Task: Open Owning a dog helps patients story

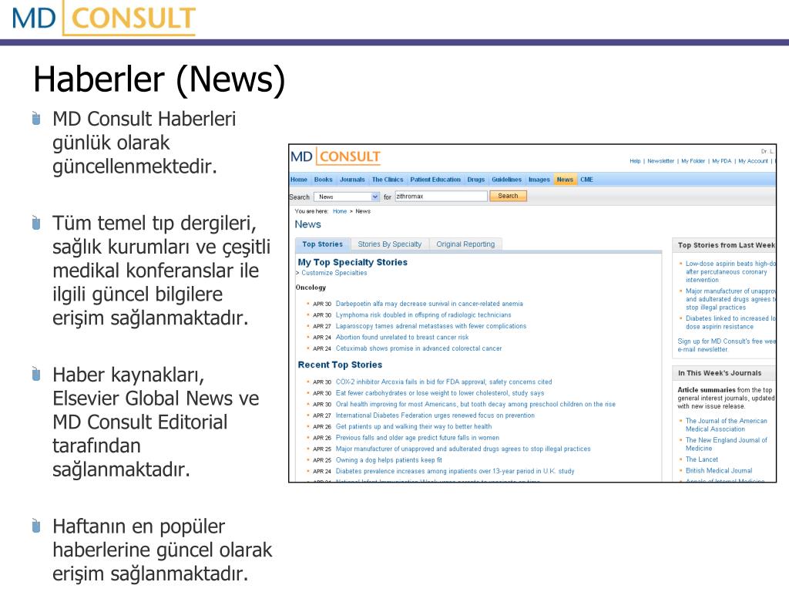Action: tap(389, 460)
